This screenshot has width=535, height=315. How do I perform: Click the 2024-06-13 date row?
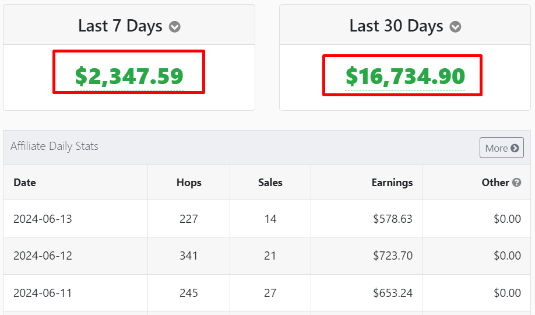(267, 219)
